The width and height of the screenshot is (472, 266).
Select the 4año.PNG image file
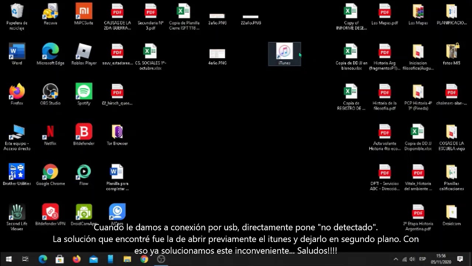click(217, 57)
